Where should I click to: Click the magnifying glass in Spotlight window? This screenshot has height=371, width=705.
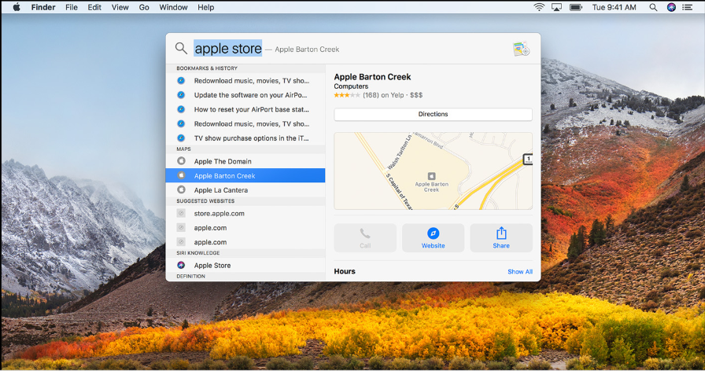pos(181,49)
